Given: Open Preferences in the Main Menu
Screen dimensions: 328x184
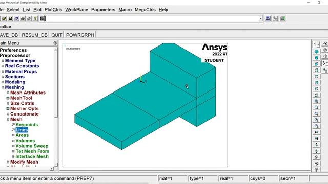Looking at the screenshot, I should (13, 50).
